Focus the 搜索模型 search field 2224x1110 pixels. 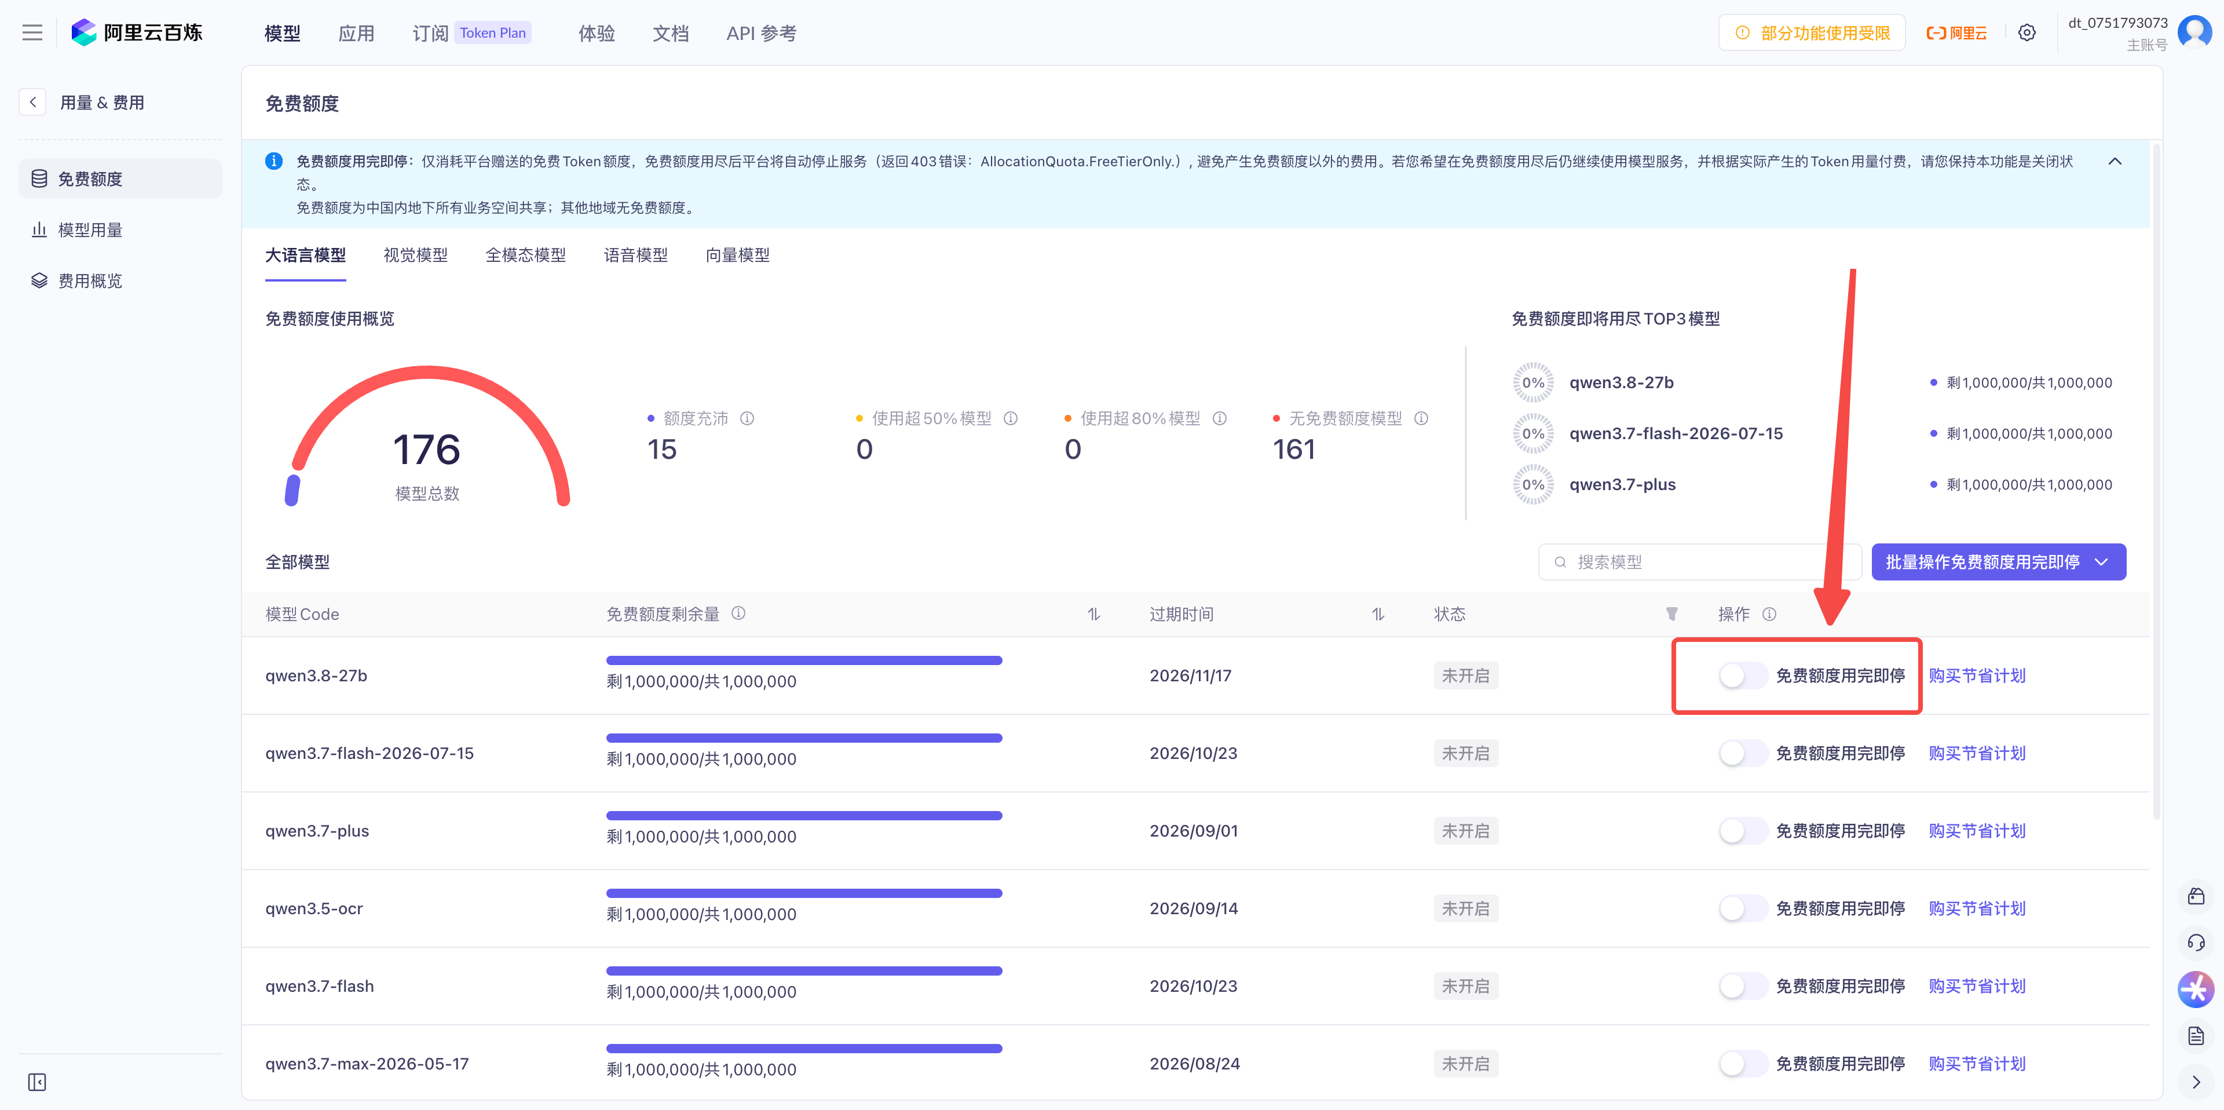coord(1699,563)
